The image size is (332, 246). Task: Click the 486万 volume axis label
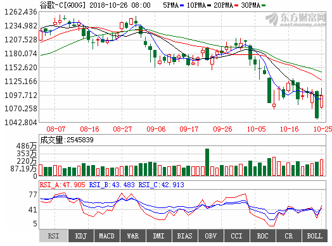27,146
